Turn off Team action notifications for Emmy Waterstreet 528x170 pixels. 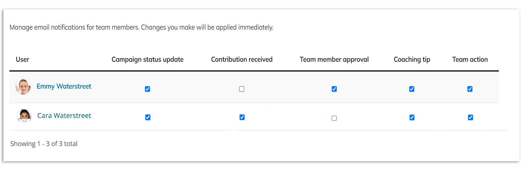coord(470,89)
